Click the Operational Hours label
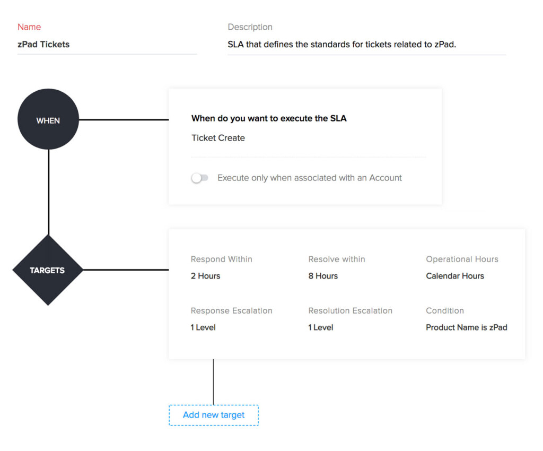Image resolution: width=543 pixels, height=451 pixels. (x=462, y=259)
